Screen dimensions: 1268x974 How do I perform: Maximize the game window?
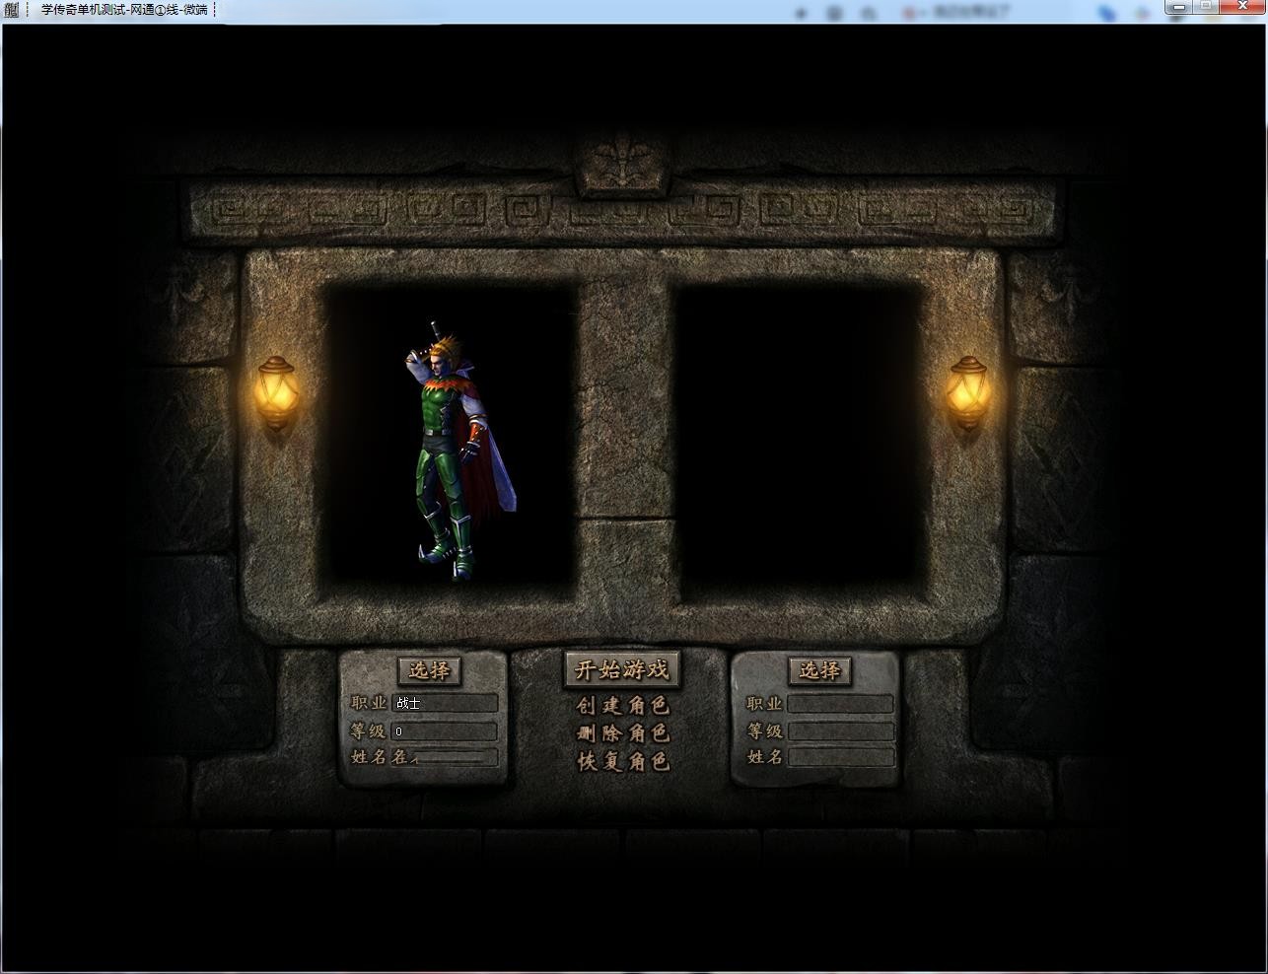click(x=1206, y=7)
